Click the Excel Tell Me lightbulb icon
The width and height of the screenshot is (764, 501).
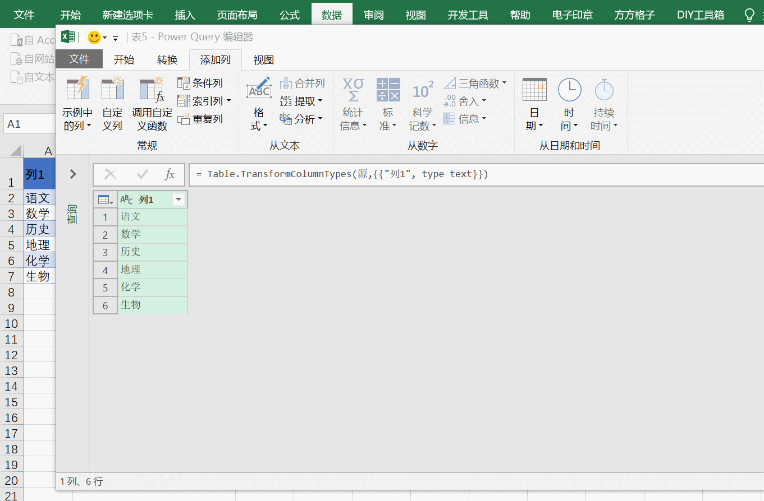pyautogui.click(x=749, y=15)
